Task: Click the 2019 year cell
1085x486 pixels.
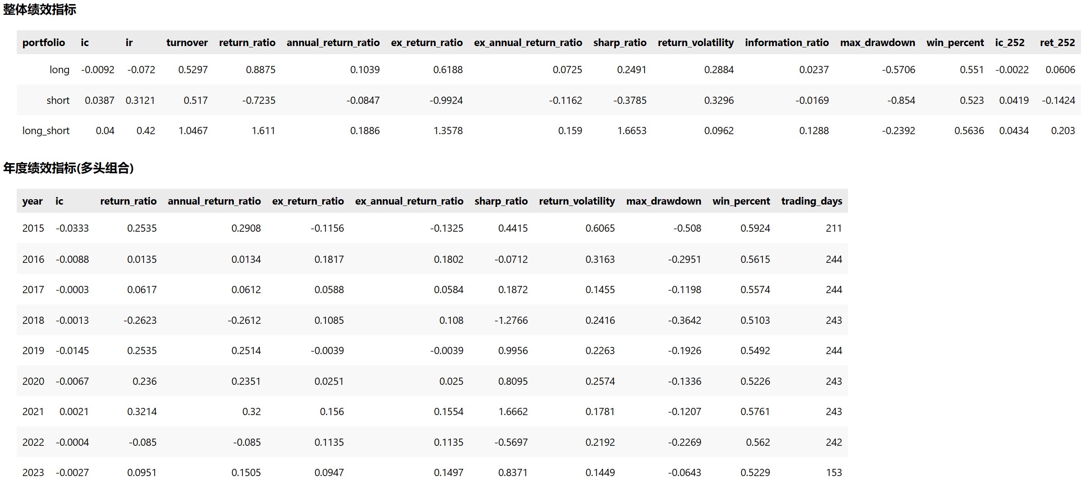Action: coord(33,350)
